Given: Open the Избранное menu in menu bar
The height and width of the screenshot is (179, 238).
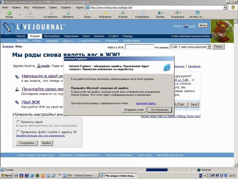Looking at the screenshot, I should click(39, 7).
